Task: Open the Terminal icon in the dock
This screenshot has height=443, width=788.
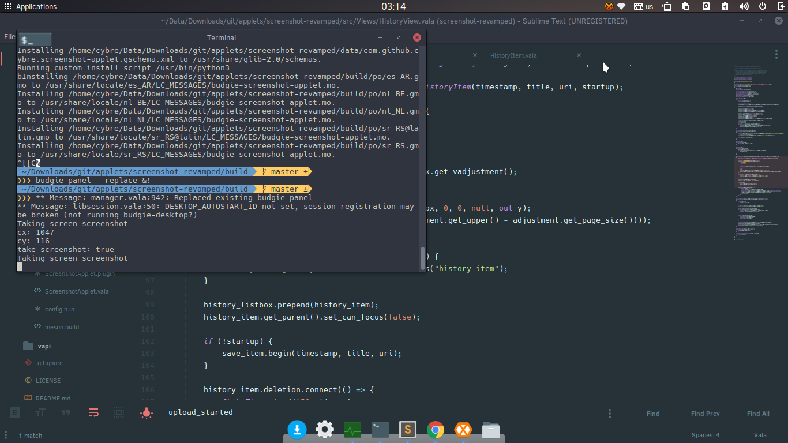Action: click(380, 429)
